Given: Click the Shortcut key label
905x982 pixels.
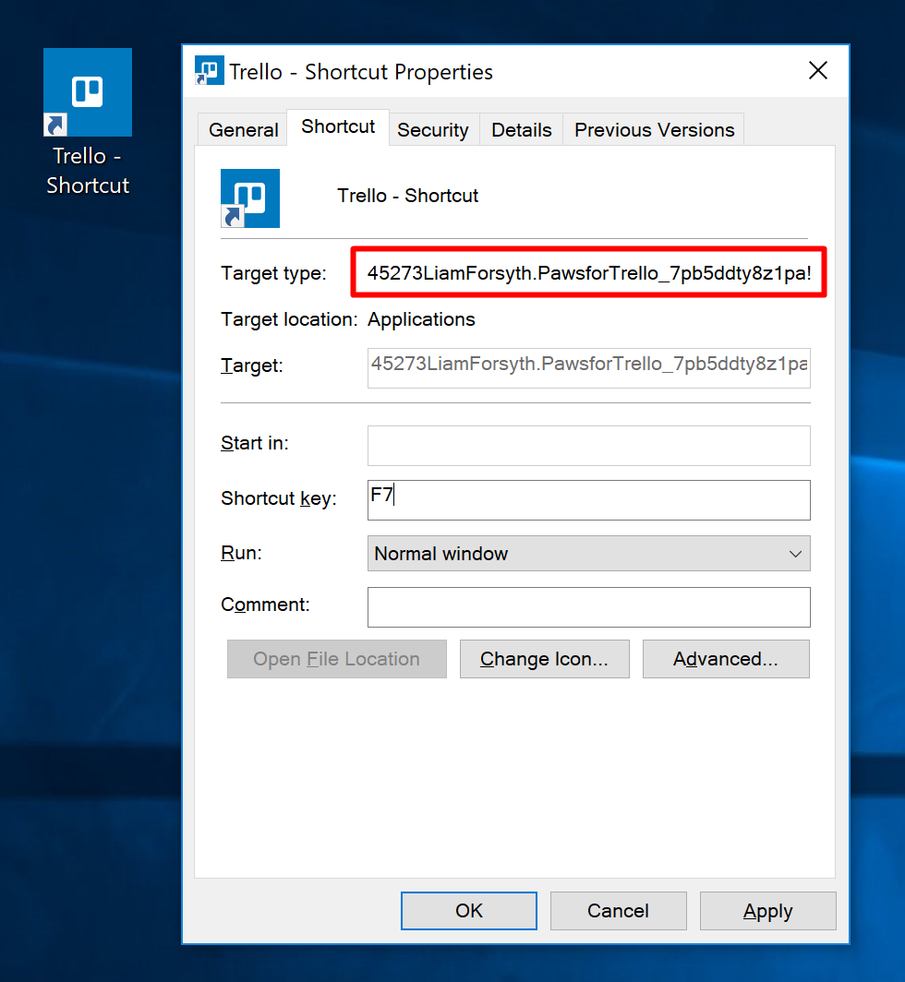Looking at the screenshot, I should pos(279,498).
